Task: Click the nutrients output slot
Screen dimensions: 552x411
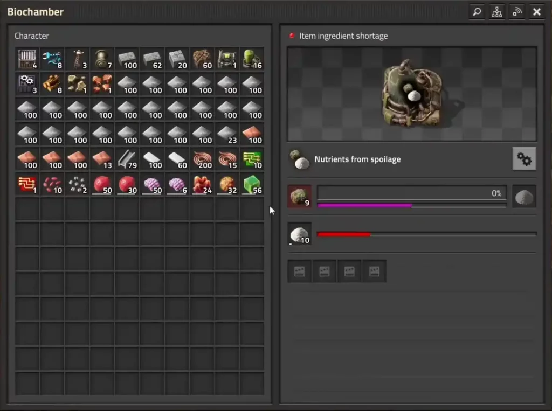Action: (524, 197)
